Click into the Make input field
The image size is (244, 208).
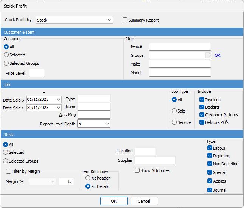(180, 64)
